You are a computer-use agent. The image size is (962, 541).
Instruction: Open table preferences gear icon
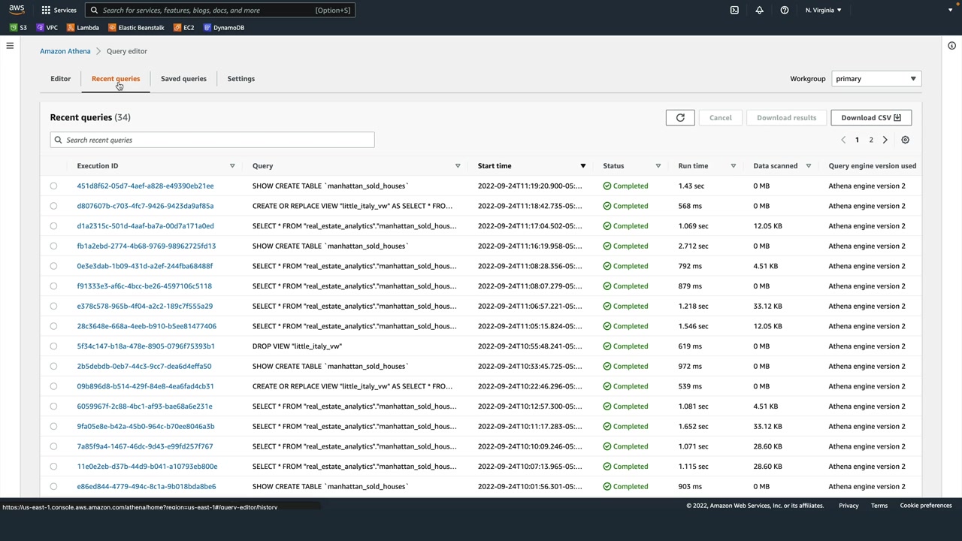[905, 140]
